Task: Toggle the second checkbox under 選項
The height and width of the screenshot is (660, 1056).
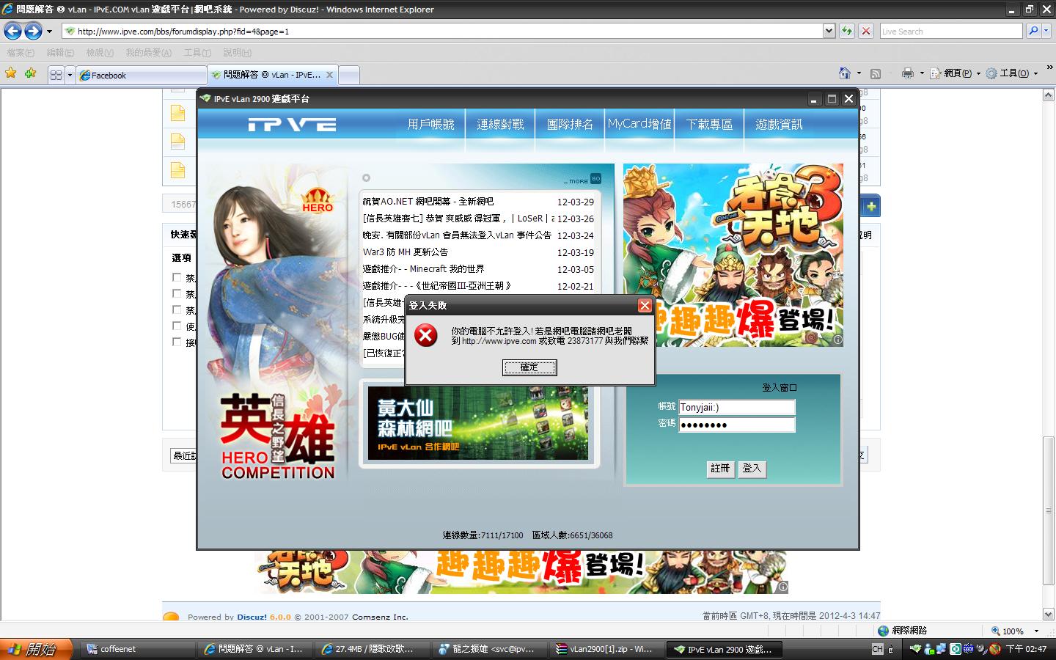Action: (x=177, y=293)
